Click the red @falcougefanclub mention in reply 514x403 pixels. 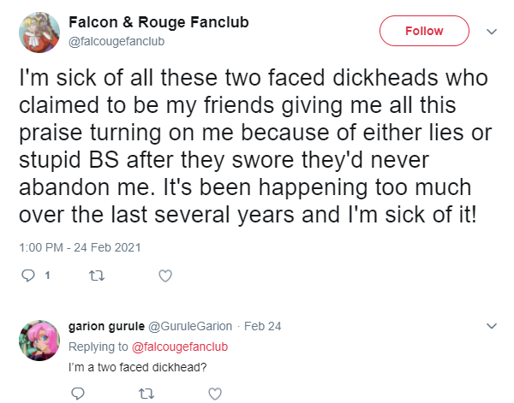click(180, 347)
